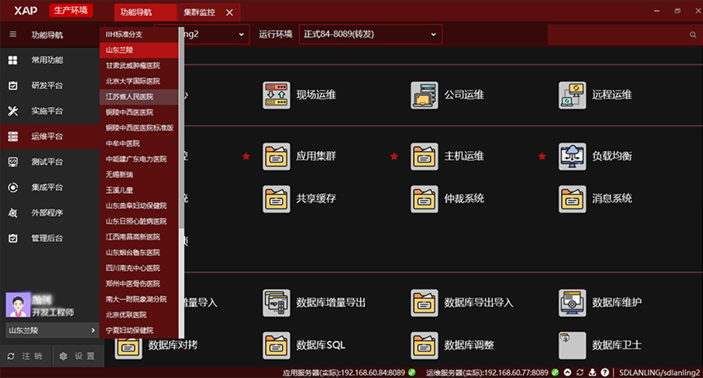Toggle the favorite star beside 应用集群

pyautogui.click(x=246, y=156)
